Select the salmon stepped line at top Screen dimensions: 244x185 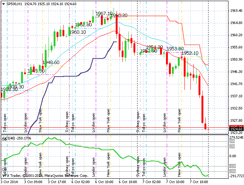[x=148, y=16]
